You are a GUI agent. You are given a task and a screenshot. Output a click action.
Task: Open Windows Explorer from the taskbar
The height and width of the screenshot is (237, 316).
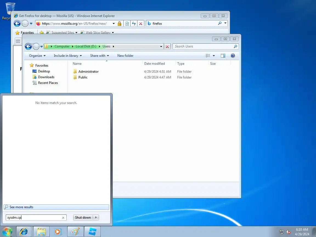point(41,232)
